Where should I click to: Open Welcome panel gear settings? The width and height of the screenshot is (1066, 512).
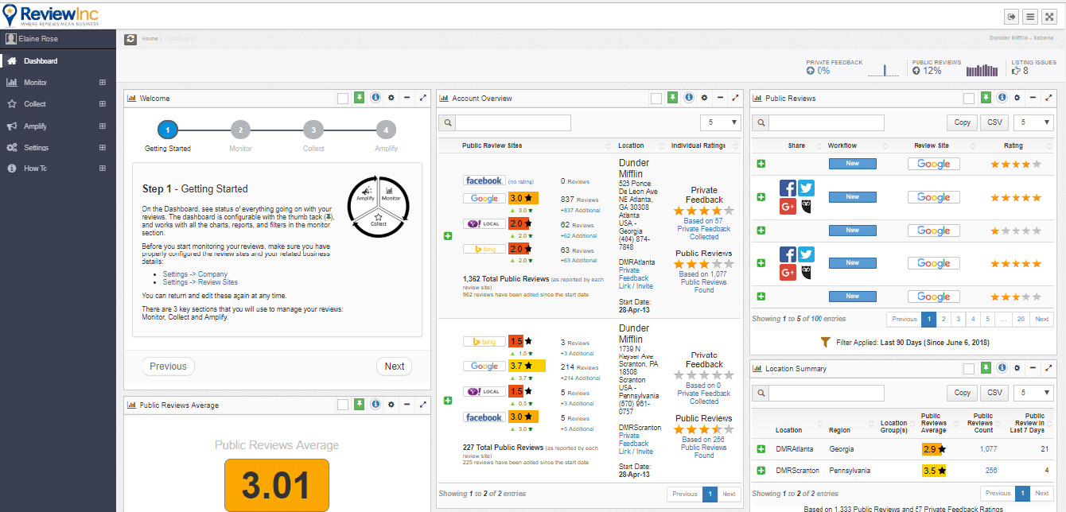click(391, 98)
